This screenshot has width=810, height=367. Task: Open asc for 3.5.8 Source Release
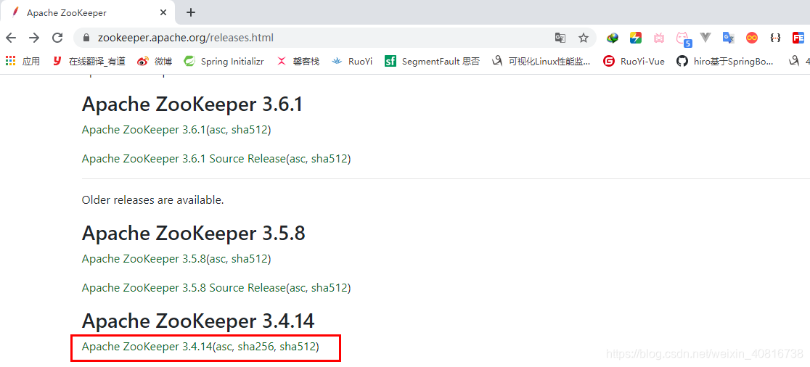tap(297, 287)
